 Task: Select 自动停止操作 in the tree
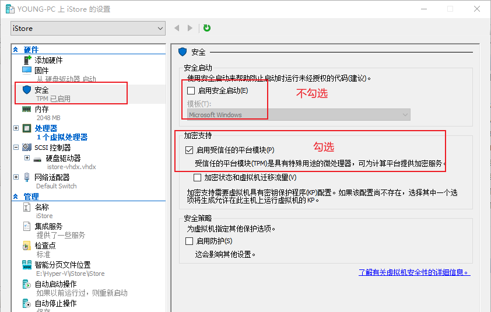coord(55,303)
